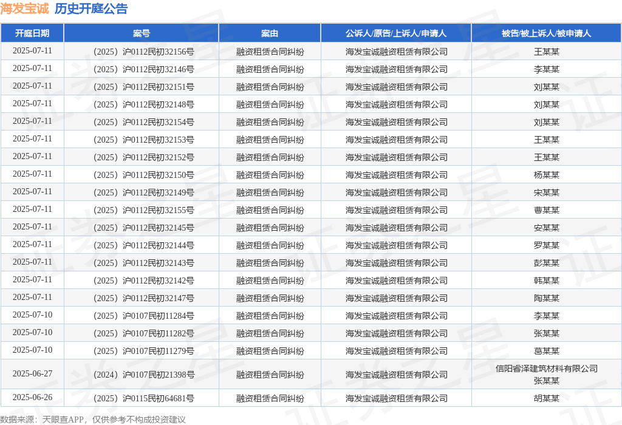Viewport: 622px width, 425px height.
Task: Click the 开庭日期 column header
Action: (x=32, y=33)
